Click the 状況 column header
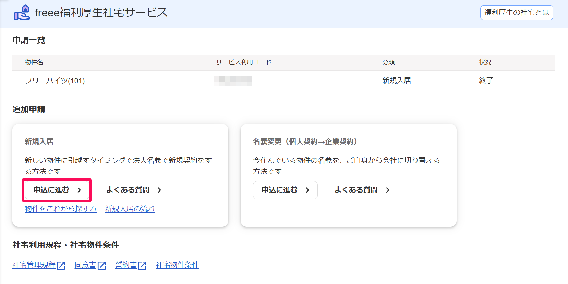 point(485,62)
